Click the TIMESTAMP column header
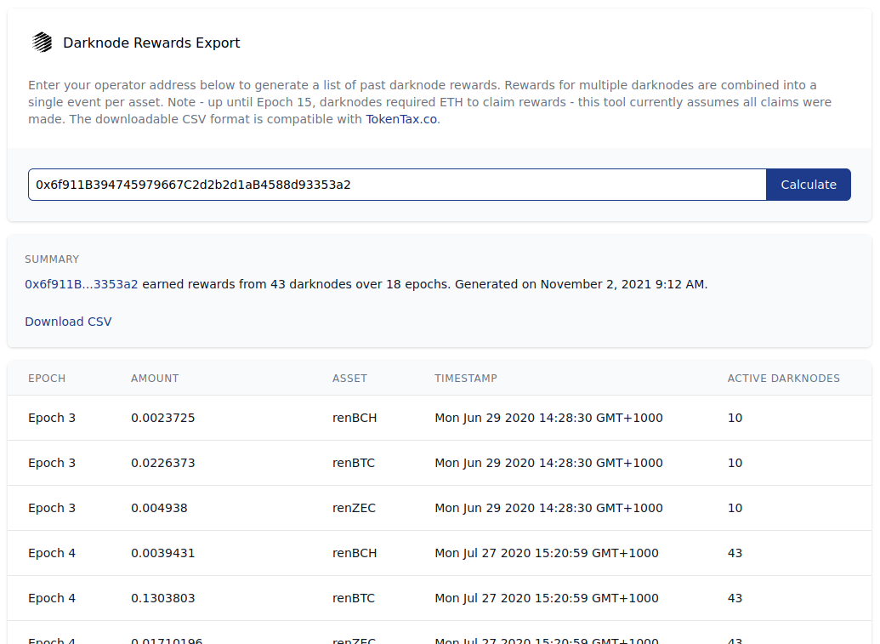 [x=466, y=379]
